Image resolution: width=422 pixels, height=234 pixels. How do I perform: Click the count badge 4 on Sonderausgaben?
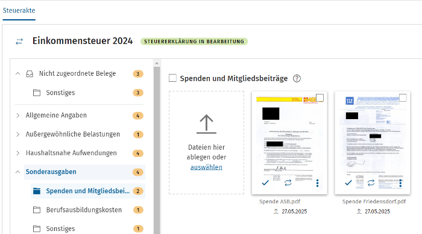(x=138, y=172)
